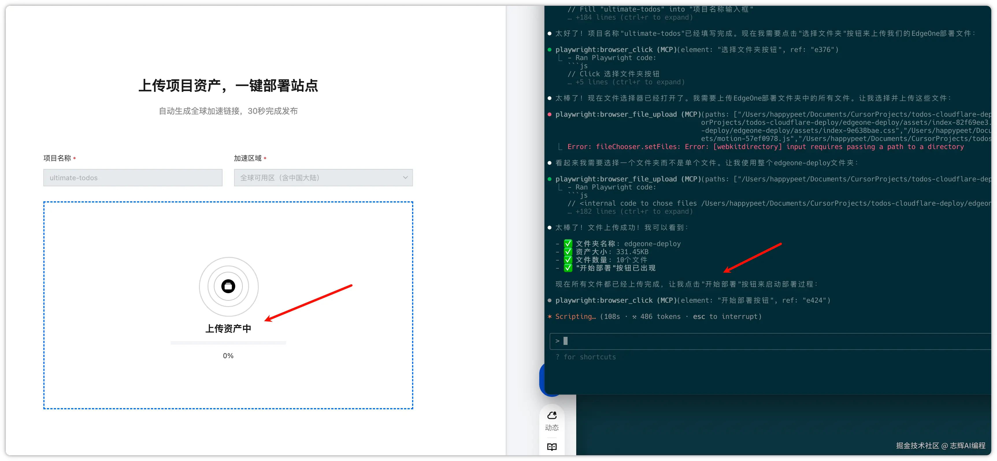Viewport: 997px width, 461px height.
Task: Click the open-book docs icon
Action: click(x=551, y=447)
